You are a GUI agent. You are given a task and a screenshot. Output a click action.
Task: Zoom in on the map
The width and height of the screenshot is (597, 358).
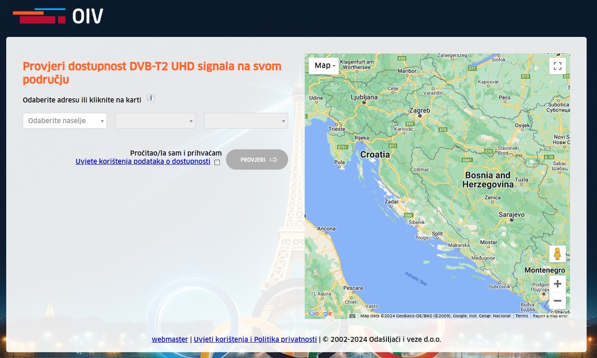coord(558,284)
